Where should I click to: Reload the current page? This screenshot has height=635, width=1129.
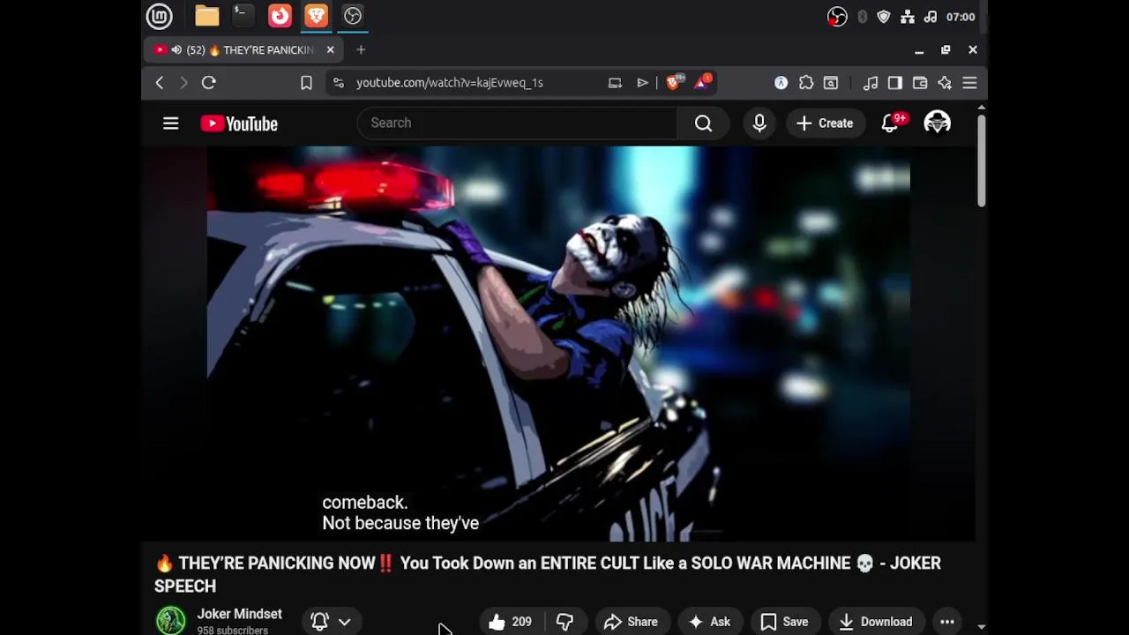209,83
